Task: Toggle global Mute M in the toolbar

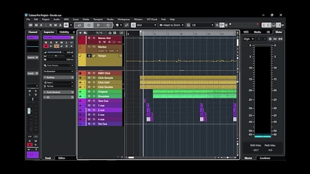Action: (x=36, y=25)
